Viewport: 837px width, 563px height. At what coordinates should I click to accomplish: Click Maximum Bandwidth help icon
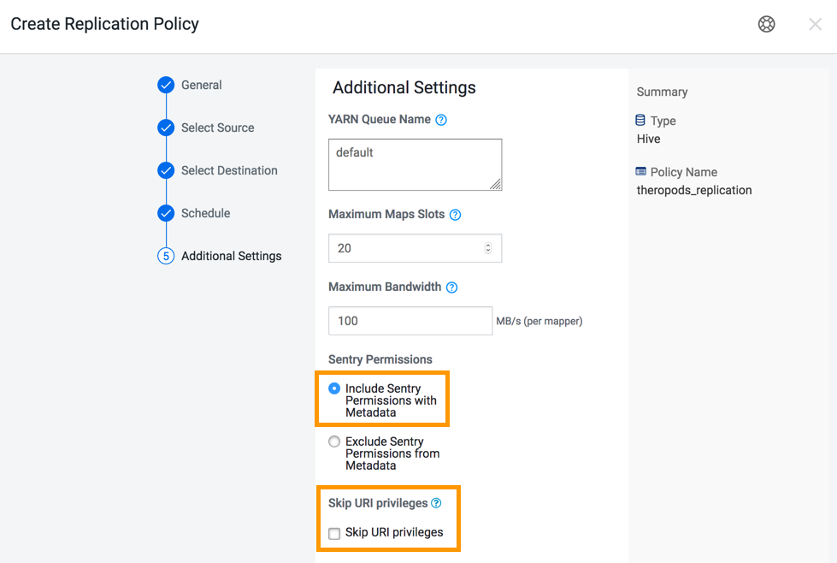(x=451, y=287)
